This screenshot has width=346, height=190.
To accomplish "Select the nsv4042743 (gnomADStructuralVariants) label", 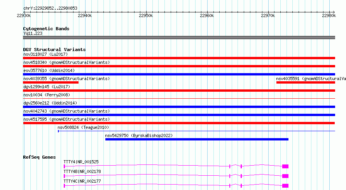I will click(x=66, y=111).
